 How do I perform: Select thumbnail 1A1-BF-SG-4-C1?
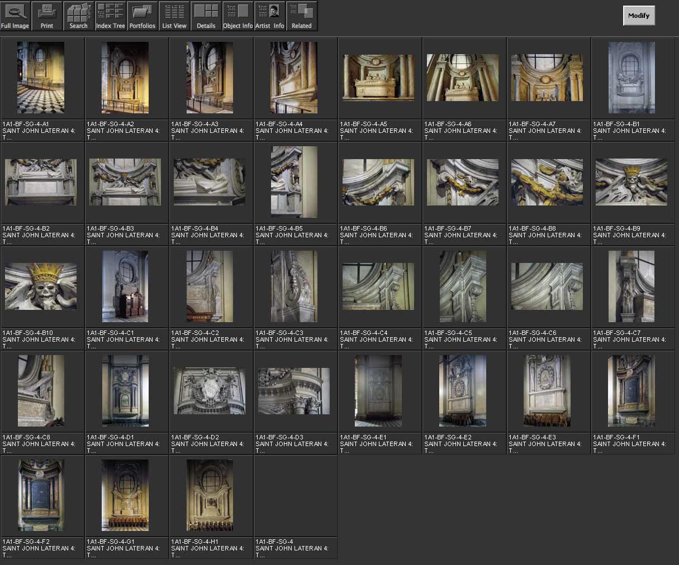pyautogui.click(x=125, y=286)
